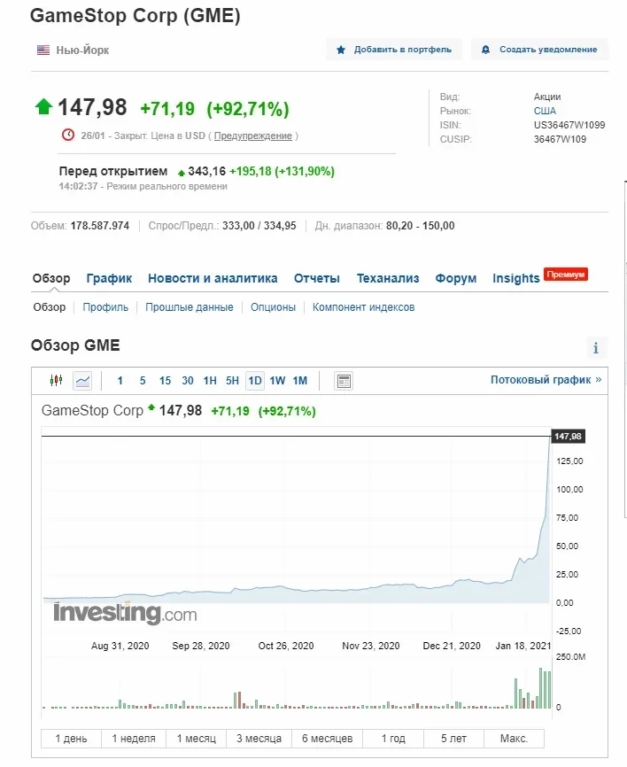This screenshot has width=627, height=767.
Task: Click the day range 80,20 - 150,00
Action: [x=420, y=226]
